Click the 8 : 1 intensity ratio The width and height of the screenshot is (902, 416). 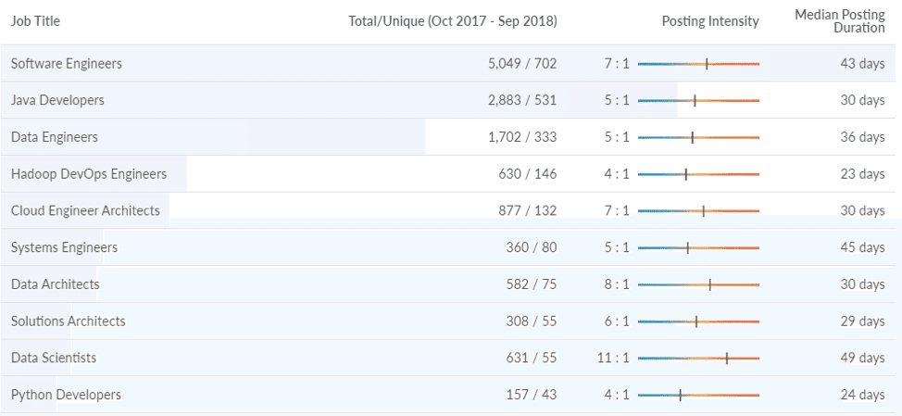tap(617, 284)
